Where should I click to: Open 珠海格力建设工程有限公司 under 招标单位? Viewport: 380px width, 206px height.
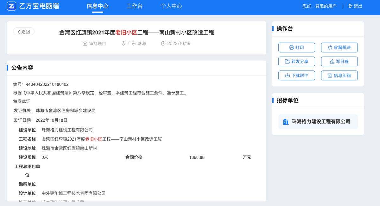tap(318, 122)
